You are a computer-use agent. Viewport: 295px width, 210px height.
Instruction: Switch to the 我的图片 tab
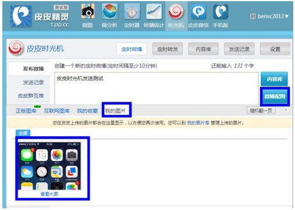coord(115,111)
